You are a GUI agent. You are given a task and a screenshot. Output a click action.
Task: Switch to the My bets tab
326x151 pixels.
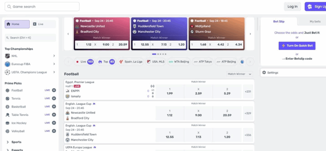(315, 22)
